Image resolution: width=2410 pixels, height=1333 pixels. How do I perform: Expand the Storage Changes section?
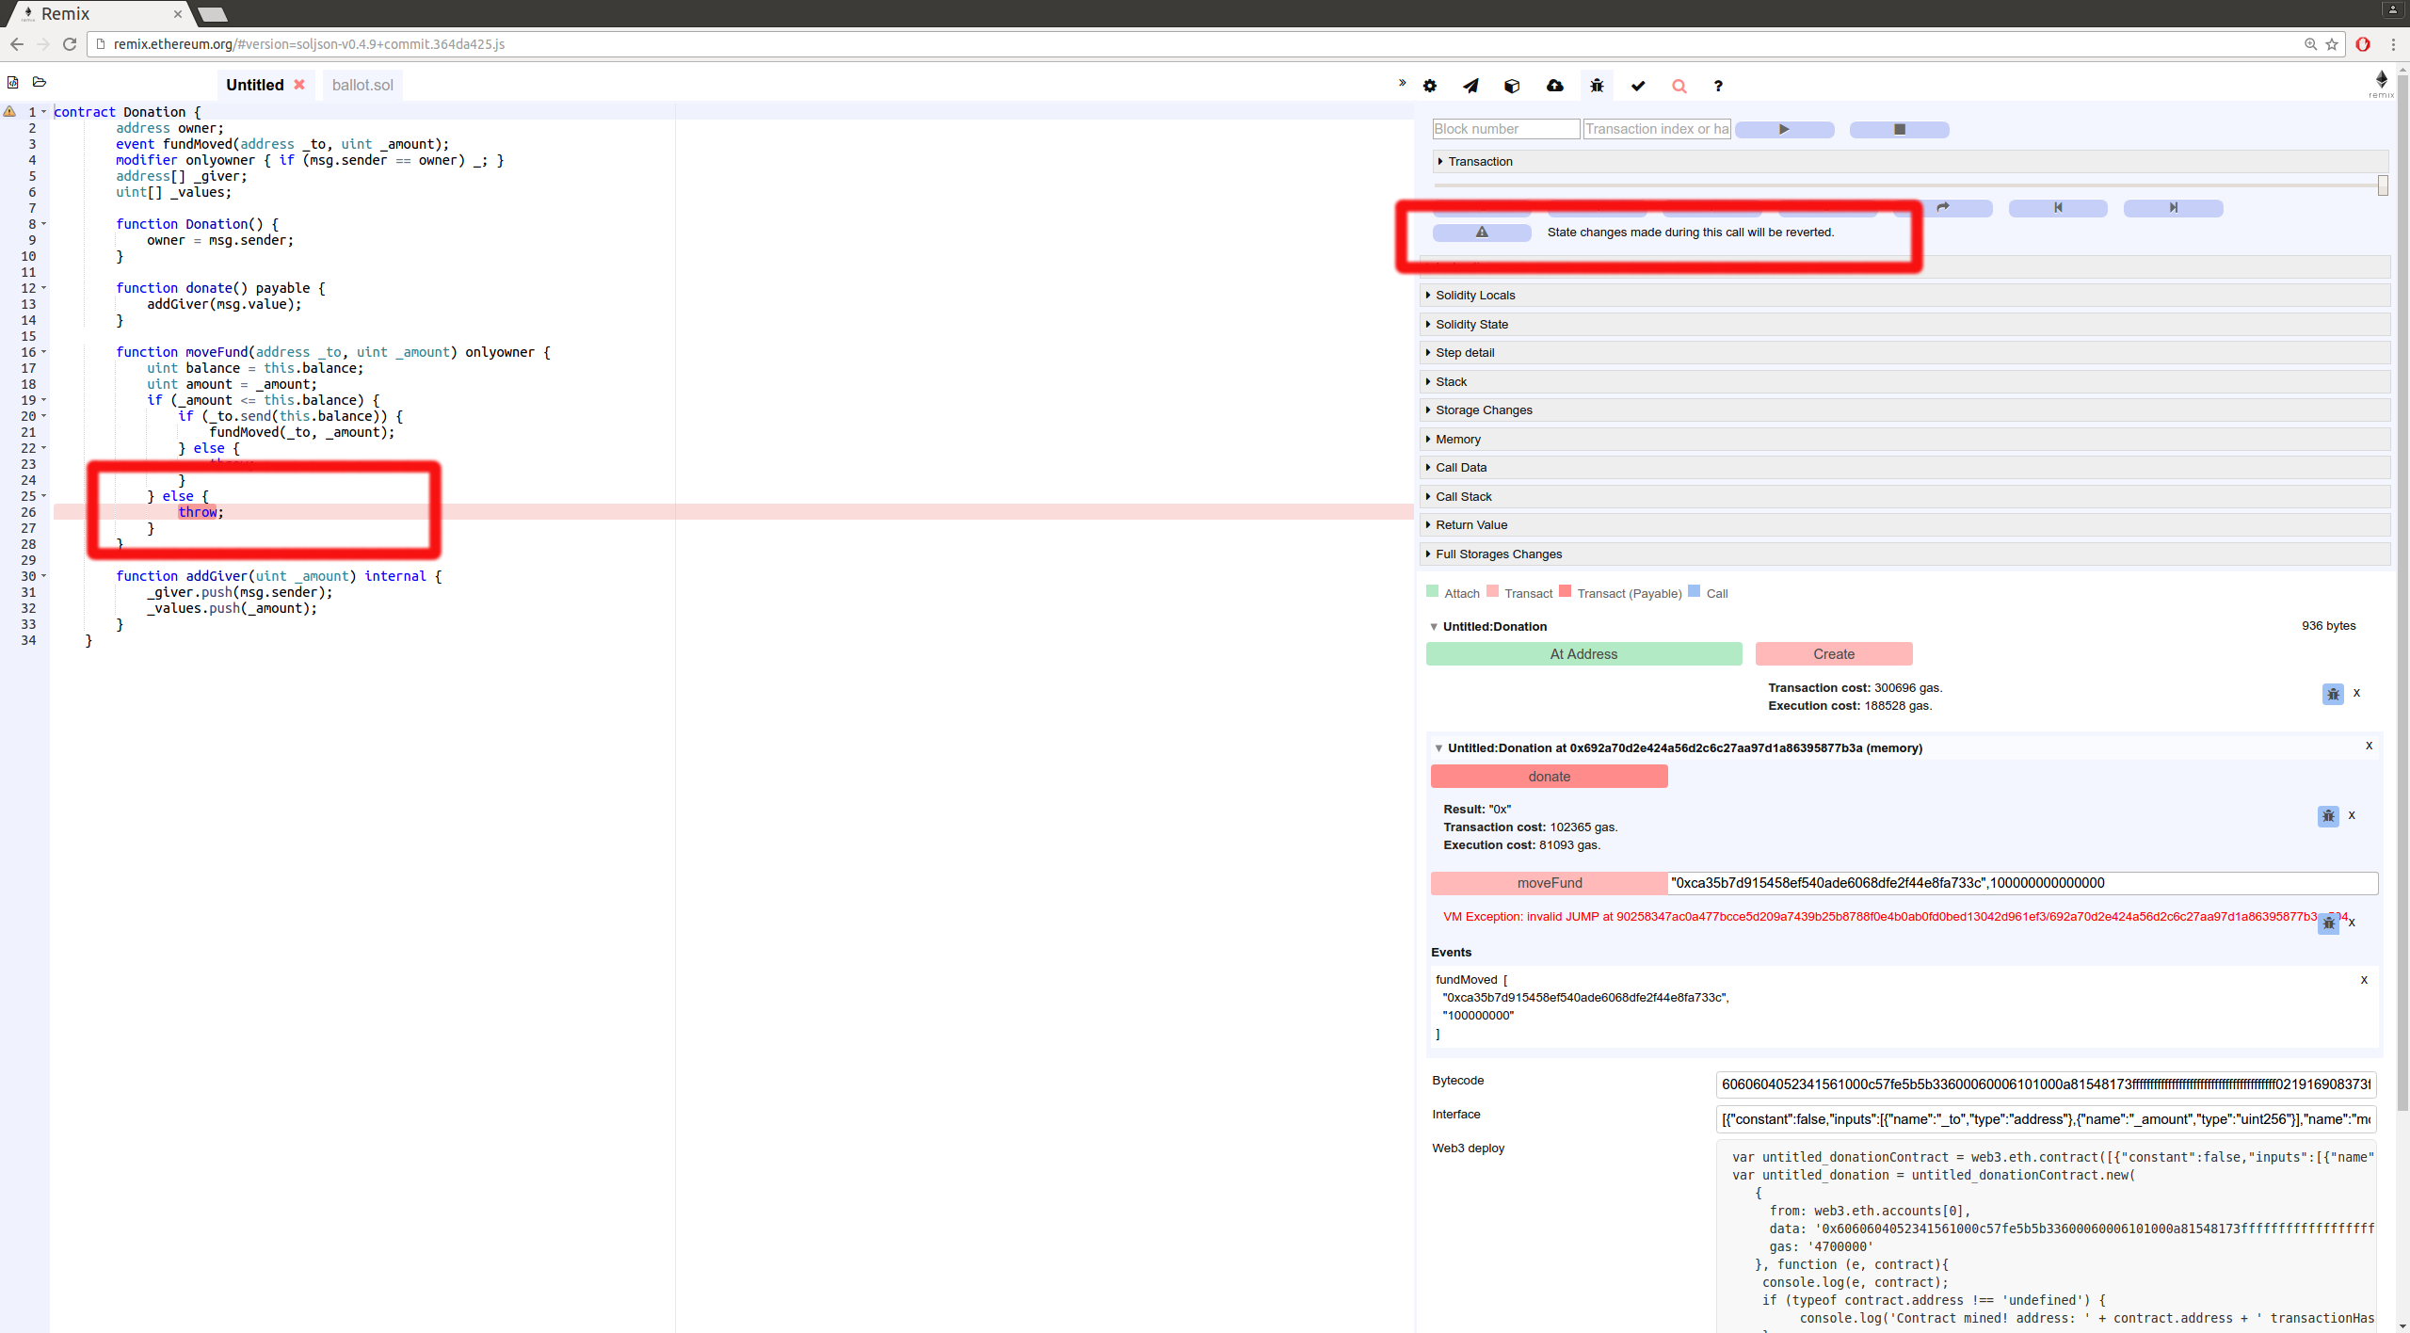point(1484,410)
